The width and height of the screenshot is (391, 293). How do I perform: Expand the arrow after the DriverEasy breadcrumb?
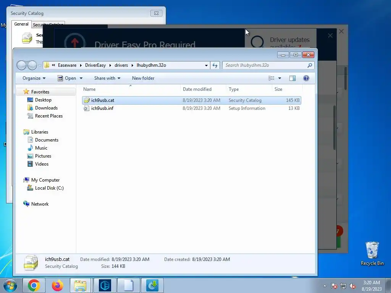110,65
